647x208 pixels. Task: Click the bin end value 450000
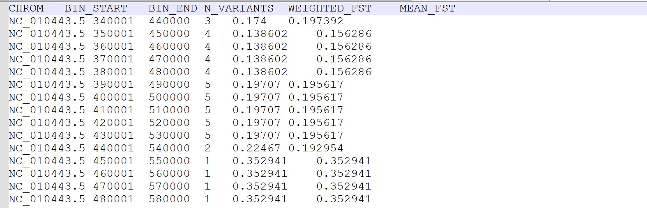(169, 34)
